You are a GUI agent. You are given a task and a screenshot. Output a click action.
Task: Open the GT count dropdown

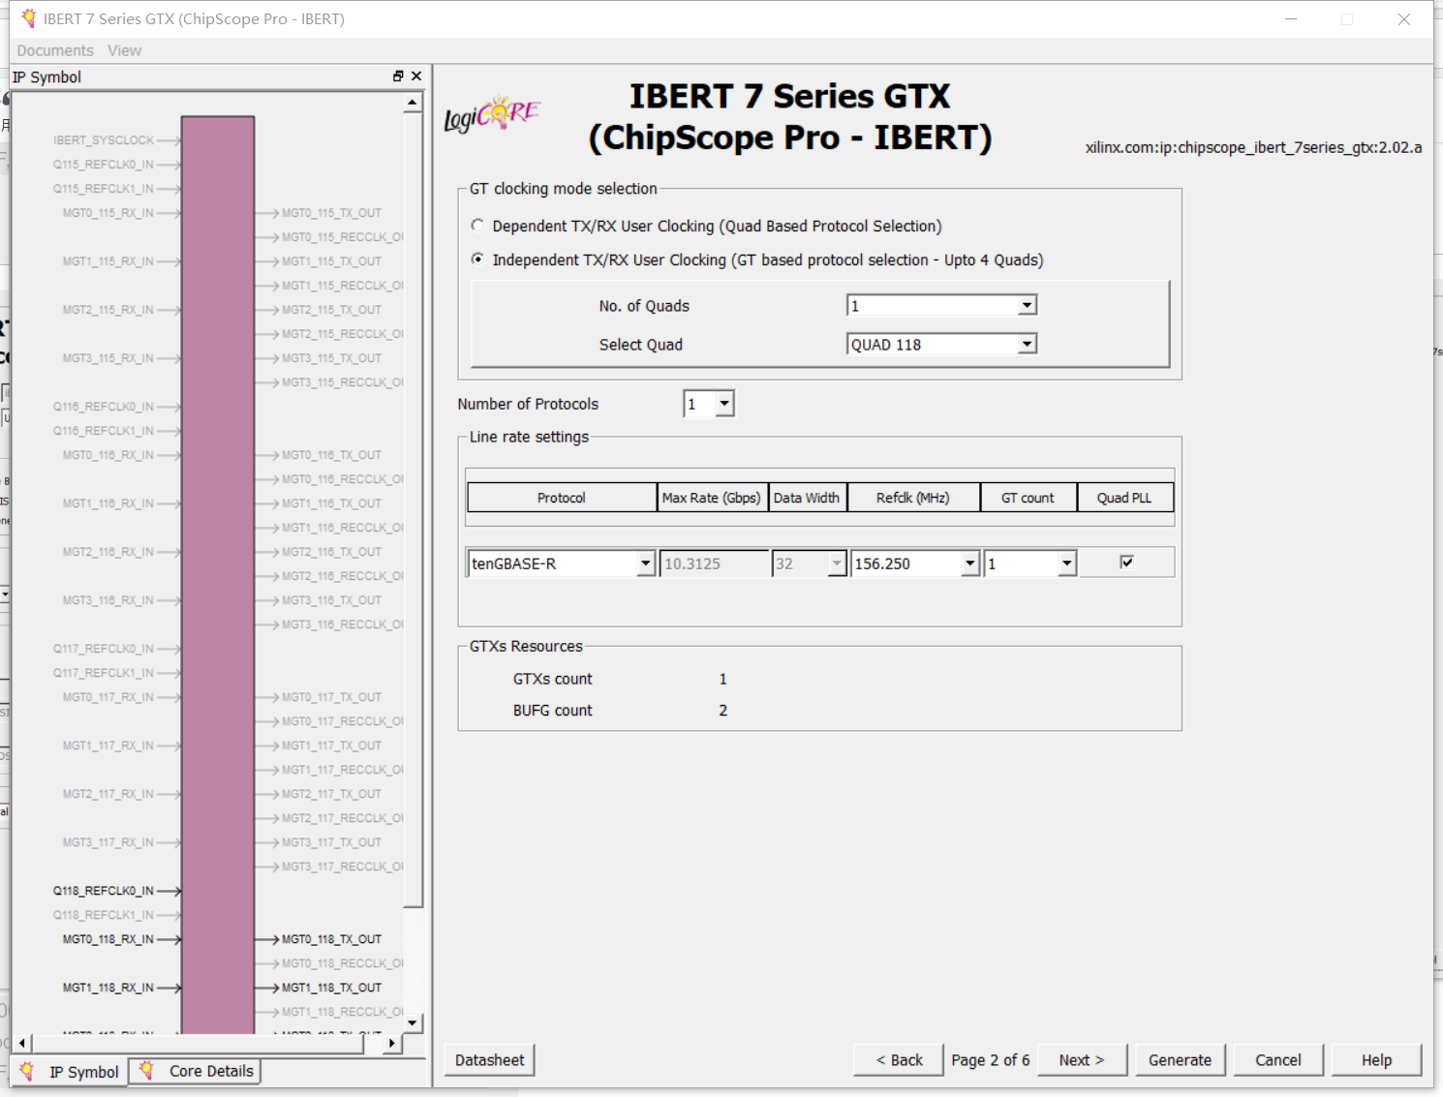point(1066,564)
